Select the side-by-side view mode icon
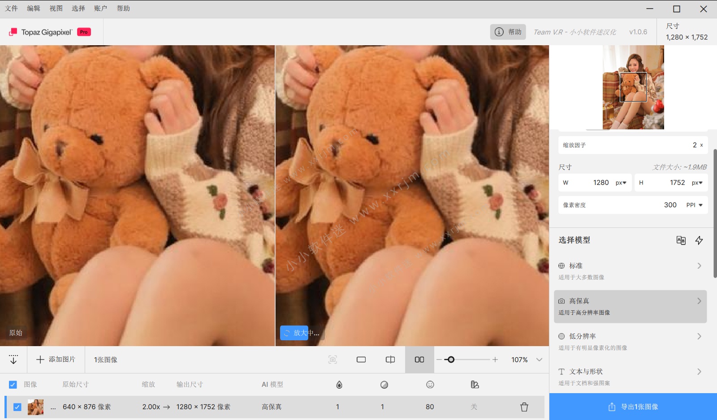 click(x=419, y=360)
